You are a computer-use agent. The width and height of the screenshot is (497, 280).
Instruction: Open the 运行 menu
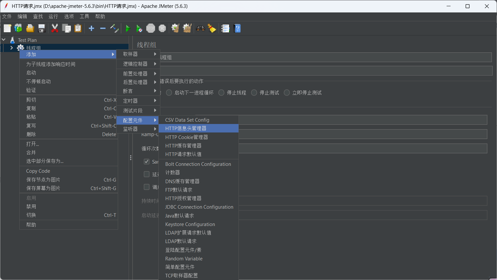(x=53, y=16)
